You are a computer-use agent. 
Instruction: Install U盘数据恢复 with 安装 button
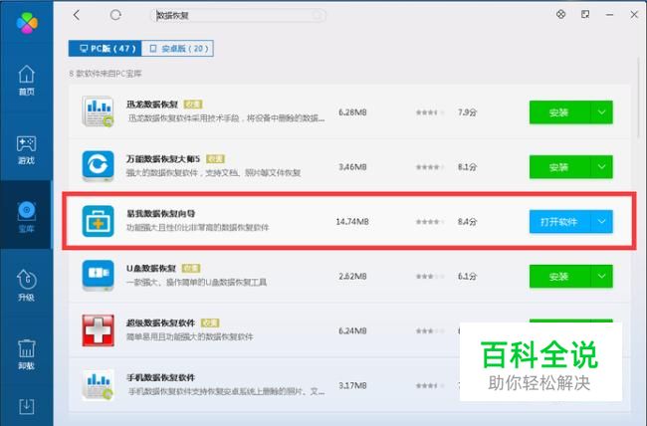(x=559, y=277)
